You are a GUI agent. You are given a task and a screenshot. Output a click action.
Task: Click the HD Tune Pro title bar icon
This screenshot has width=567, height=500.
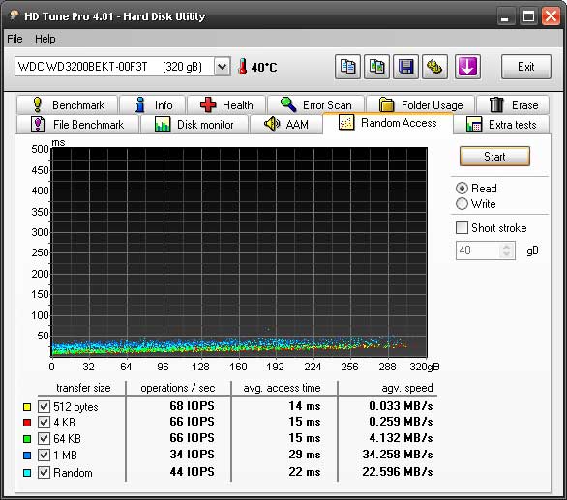click(x=15, y=15)
